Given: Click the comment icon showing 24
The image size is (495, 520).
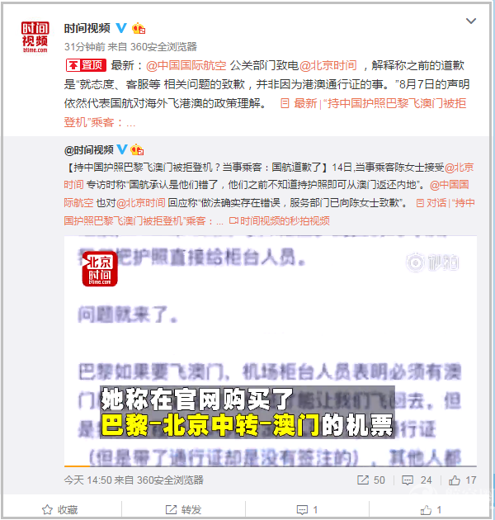Looking at the screenshot, I should tap(417, 480).
